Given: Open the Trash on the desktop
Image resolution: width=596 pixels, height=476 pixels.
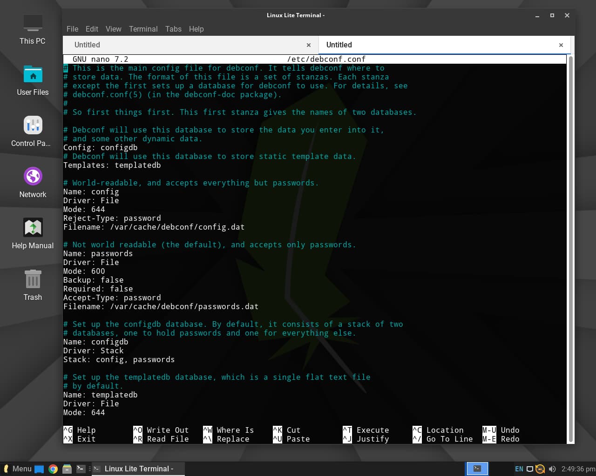Looking at the screenshot, I should pyautogui.click(x=32, y=284).
